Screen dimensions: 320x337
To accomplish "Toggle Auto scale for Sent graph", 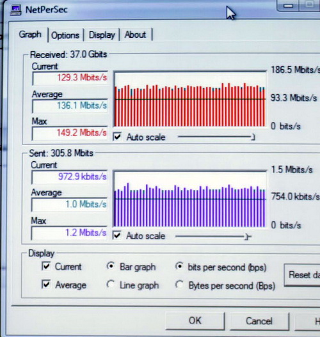I will tap(117, 235).
